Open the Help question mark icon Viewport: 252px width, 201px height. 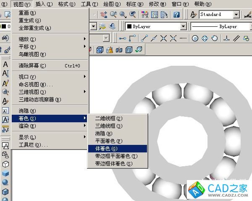pyautogui.click(x=176, y=14)
